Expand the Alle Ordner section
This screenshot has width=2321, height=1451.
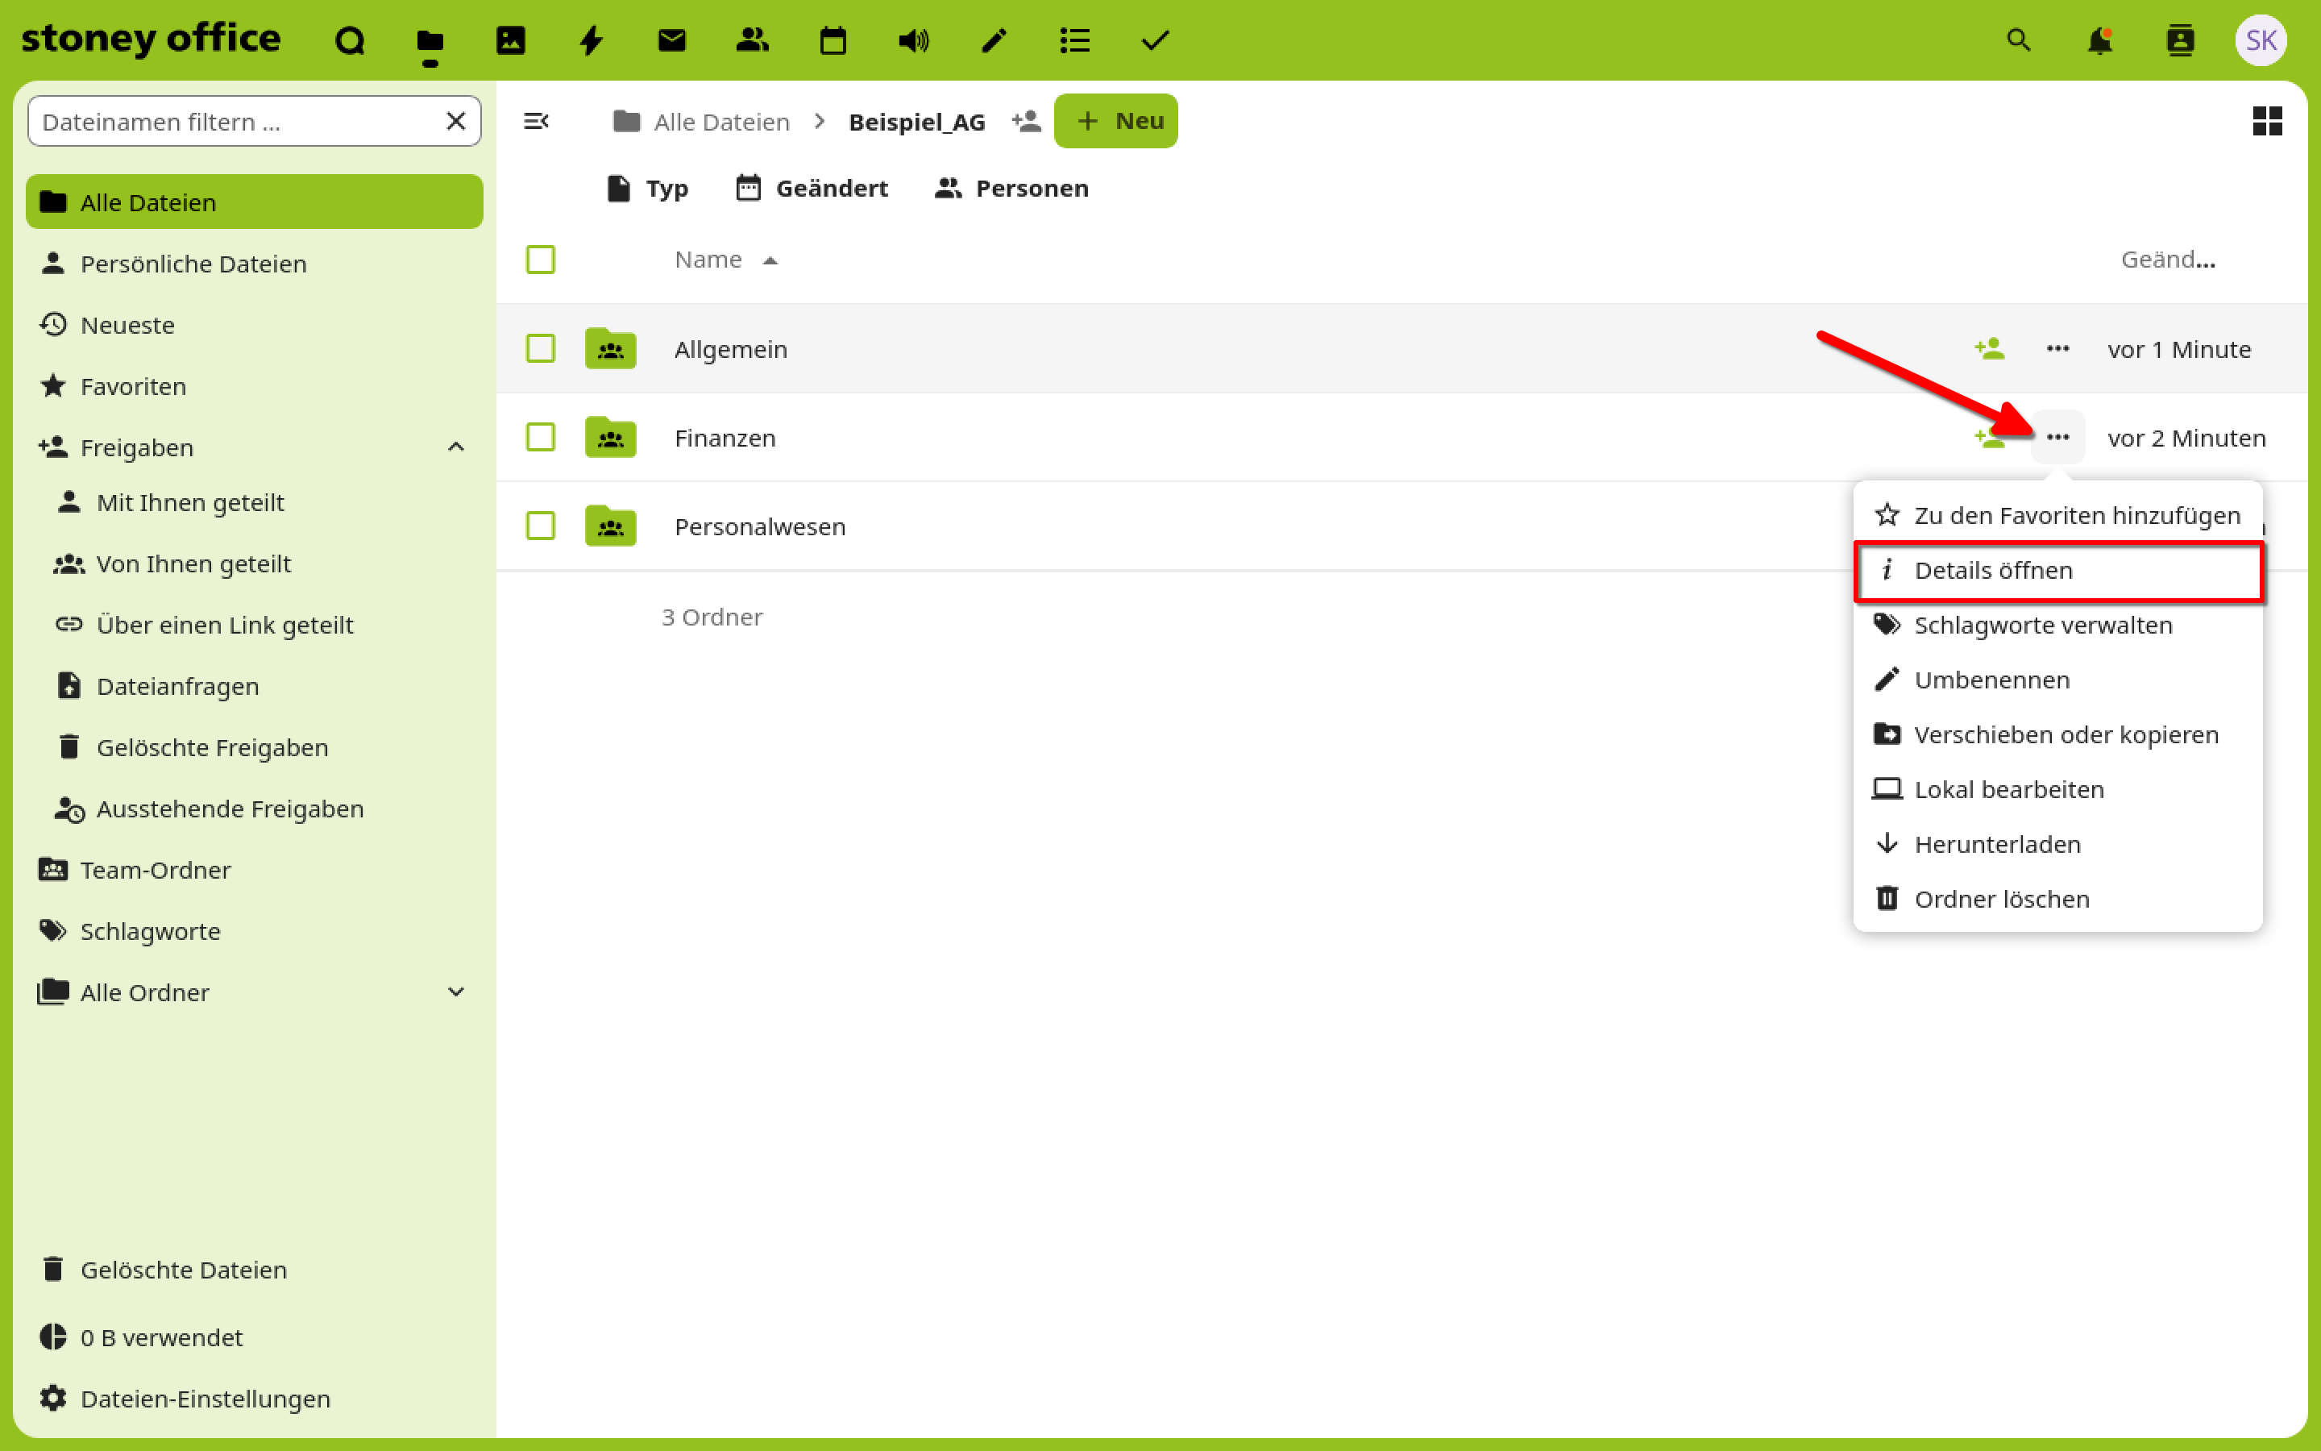click(456, 992)
